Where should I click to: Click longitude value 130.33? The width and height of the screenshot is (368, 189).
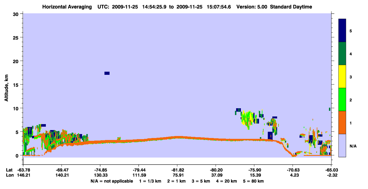pyautogui.click(x=100, y=175)
